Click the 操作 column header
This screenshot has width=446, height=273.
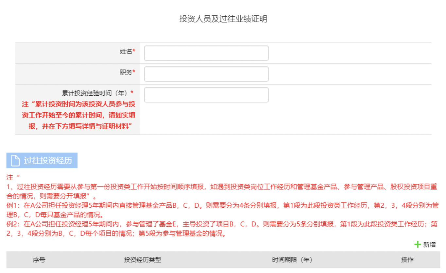coord(407,260)
